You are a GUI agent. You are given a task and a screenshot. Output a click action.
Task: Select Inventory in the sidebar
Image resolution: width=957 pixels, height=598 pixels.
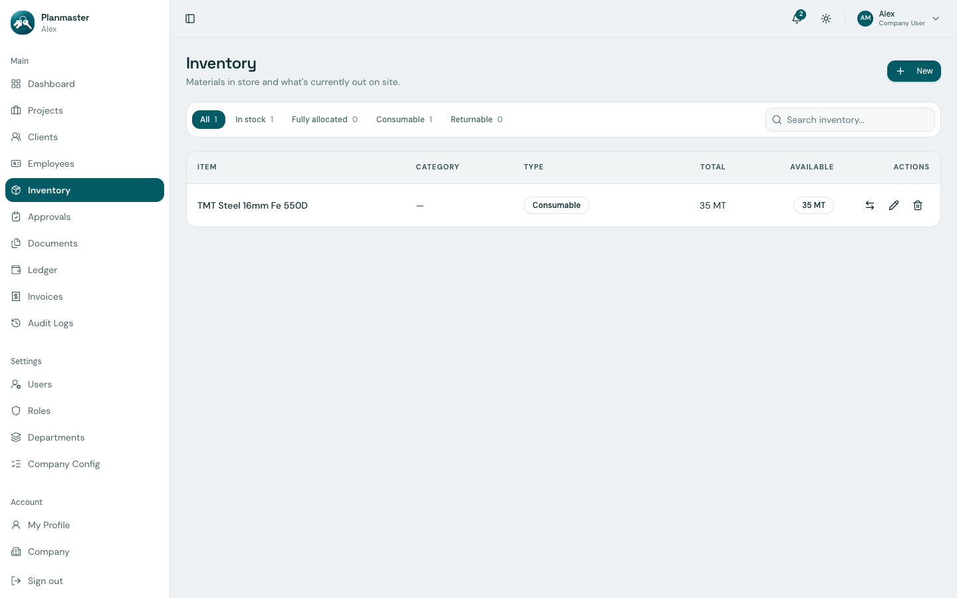[x=84, y=190]
